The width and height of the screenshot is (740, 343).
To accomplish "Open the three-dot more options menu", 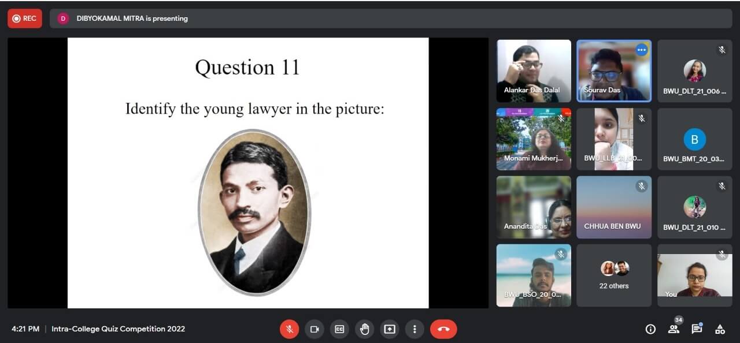I will [x=415, y=329].
